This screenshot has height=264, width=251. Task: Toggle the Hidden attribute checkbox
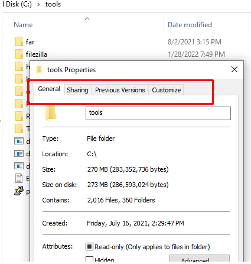coord(89,259)
